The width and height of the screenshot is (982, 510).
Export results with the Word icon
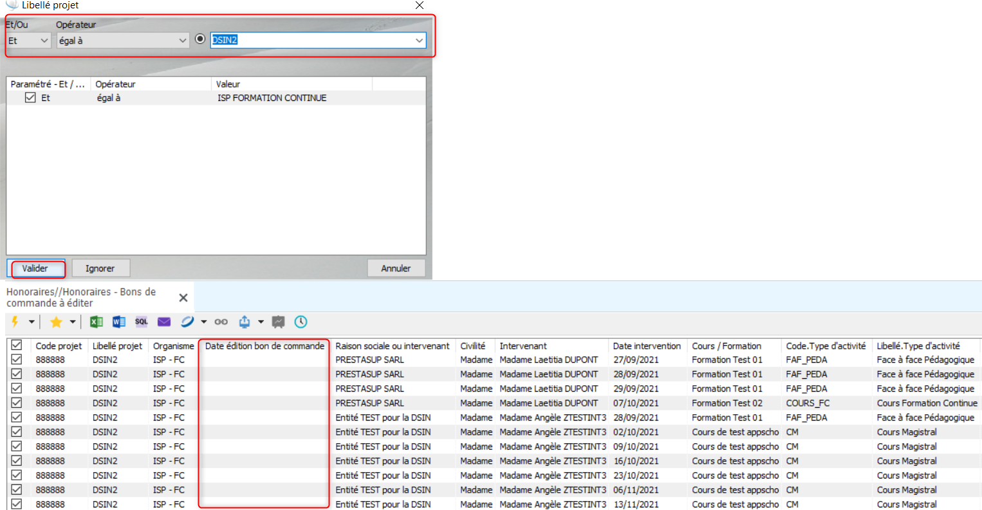click(119, 322)
